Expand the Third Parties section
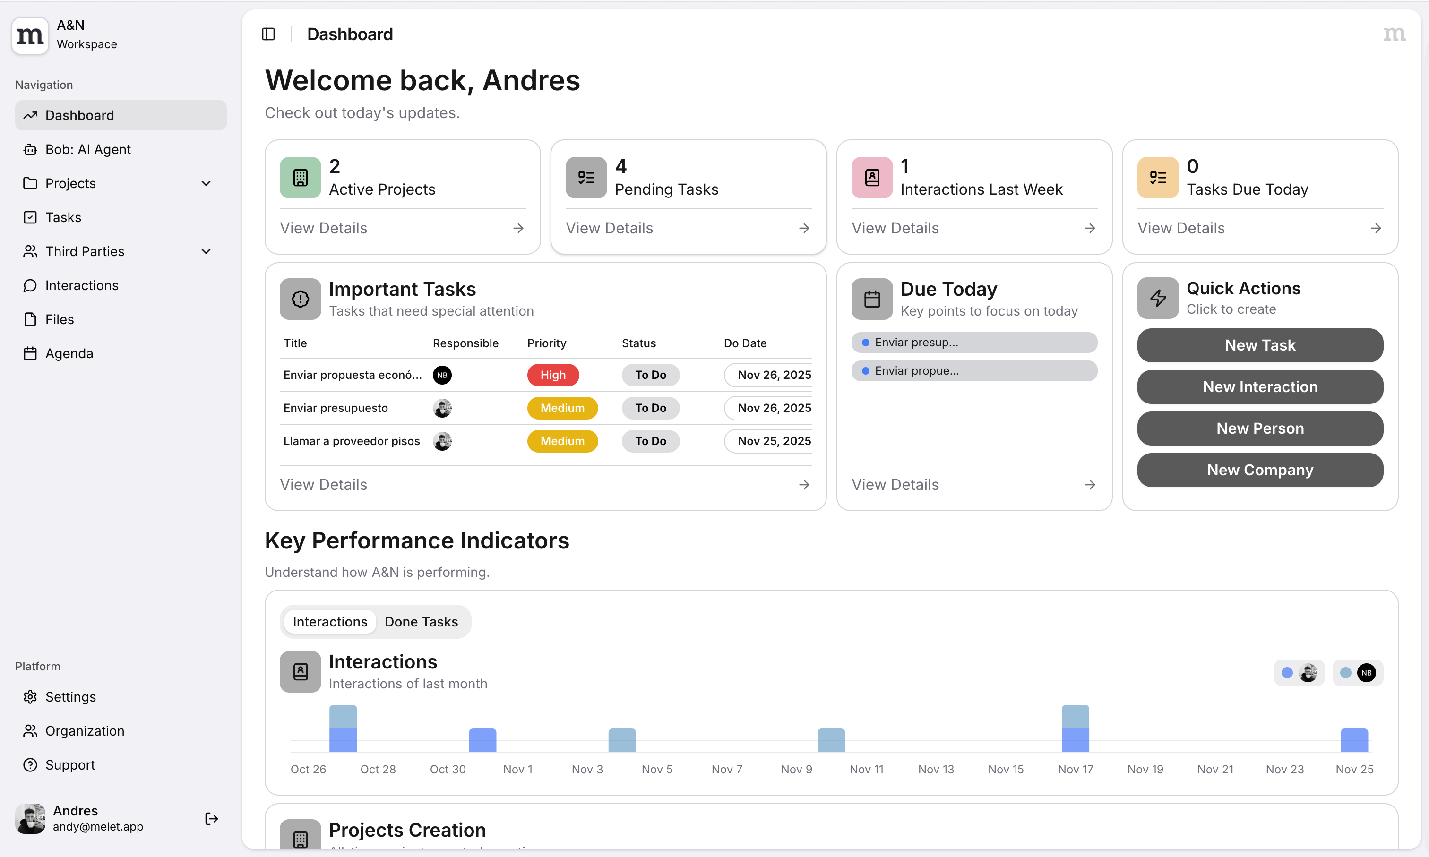Image resolution: width=1429 pixels, height=857 pixels. pyautogui.click(x=206, y=251)
